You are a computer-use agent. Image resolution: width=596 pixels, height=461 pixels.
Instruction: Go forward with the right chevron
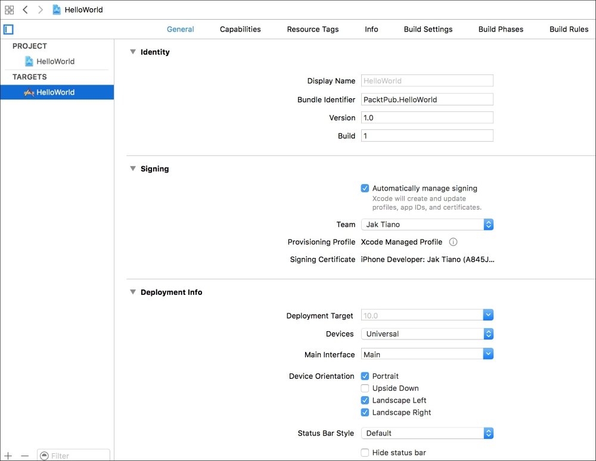tap(41, 10)
